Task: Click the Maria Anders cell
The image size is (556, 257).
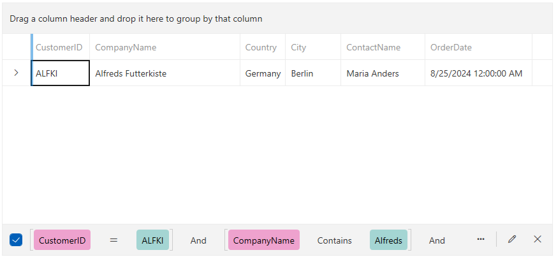Action: (372, 73)
